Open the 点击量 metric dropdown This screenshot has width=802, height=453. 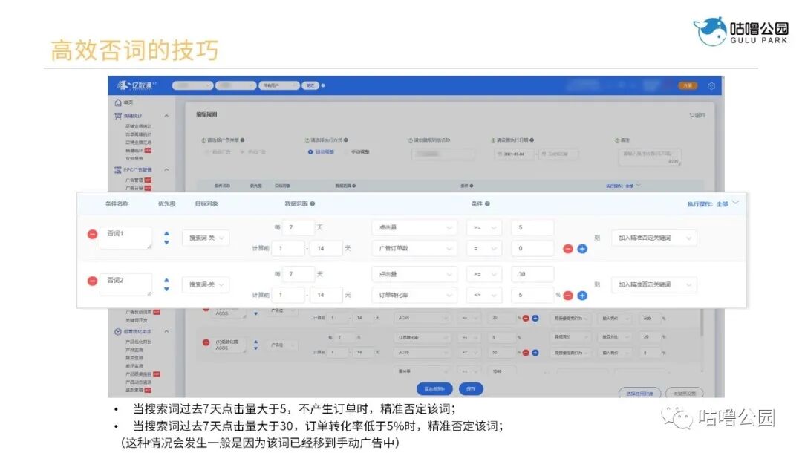click(x=414, y=227)
